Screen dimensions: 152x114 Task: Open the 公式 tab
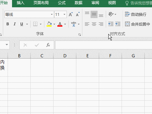[x=62, y=3]
